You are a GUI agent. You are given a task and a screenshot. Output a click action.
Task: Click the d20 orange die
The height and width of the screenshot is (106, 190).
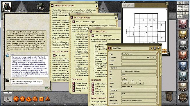click(x=16, y=99)
